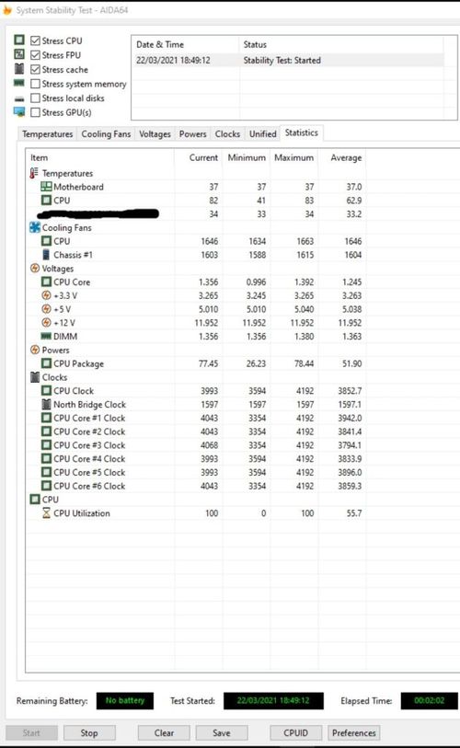Select the CPU Core #2 Clock row
This screenshot has width=460, height=748.
click(196, 432)
